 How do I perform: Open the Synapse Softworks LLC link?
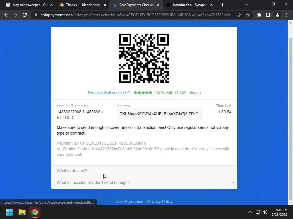pyautogui.click(x=109, y=93)
